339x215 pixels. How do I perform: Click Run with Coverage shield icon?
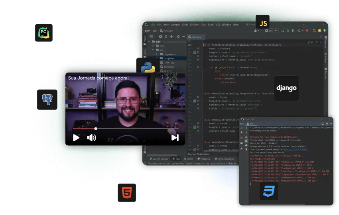293,31
